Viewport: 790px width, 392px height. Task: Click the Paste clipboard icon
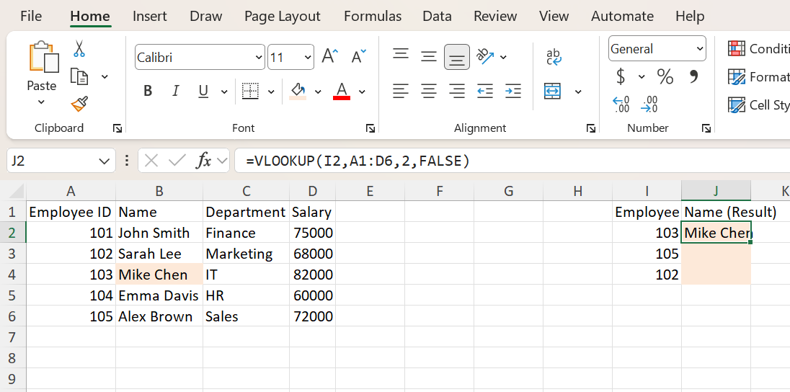tap(45, 57)
